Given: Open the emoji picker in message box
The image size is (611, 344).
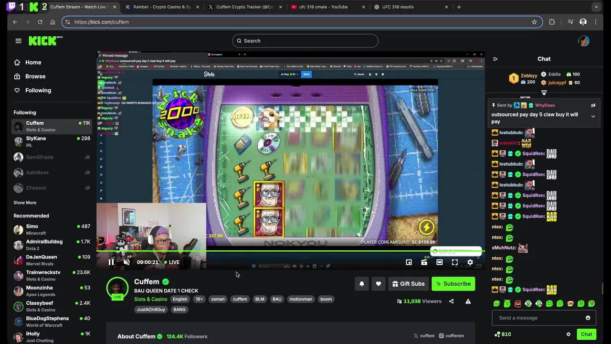Looking at the screenshot, I should [588, 318].
